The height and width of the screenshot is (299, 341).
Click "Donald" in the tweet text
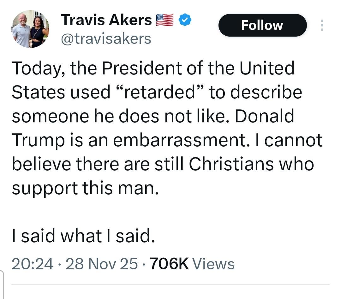265,116
